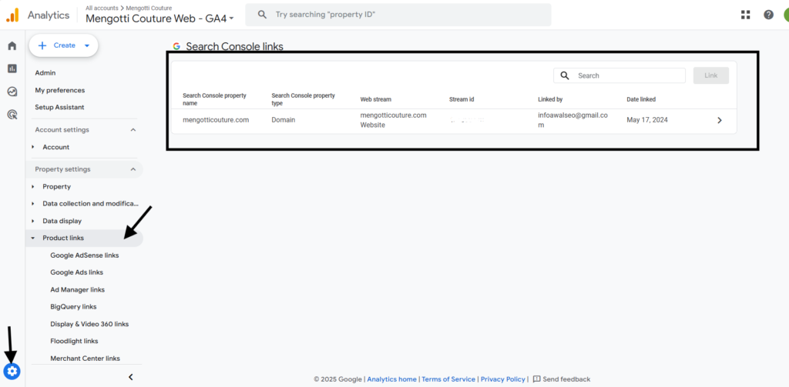Image resolution: width=789 pixels, height=387 pixels.
Task: Click the Stream id column header
Action: click(462, 99)
